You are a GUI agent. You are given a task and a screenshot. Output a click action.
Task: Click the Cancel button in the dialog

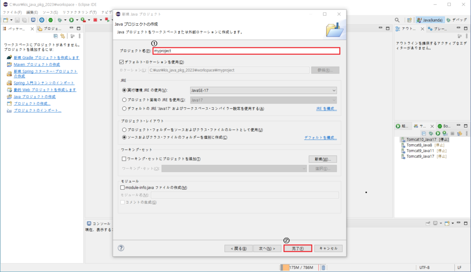point(328,248)
